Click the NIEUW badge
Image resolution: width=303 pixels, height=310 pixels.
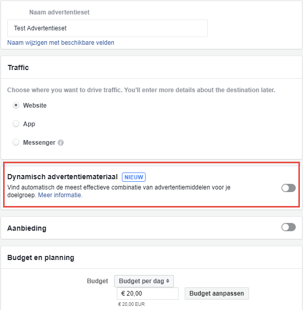pyautogui.click(x=134, y=177)
